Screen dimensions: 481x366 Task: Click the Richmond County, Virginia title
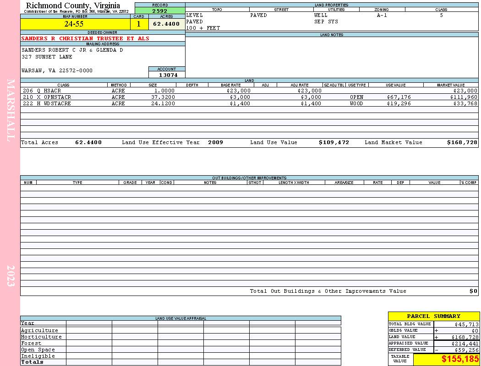point(73,5)
